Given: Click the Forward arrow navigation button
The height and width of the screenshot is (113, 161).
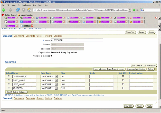Looking at the screenshot, I should (x=11, y=10).
